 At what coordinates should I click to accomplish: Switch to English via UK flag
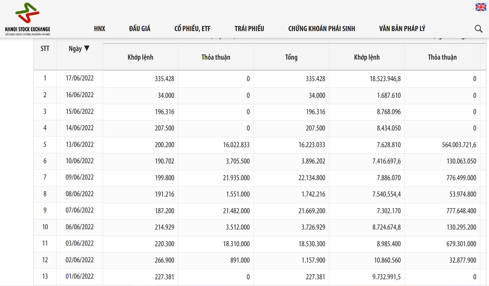[481, 7]
